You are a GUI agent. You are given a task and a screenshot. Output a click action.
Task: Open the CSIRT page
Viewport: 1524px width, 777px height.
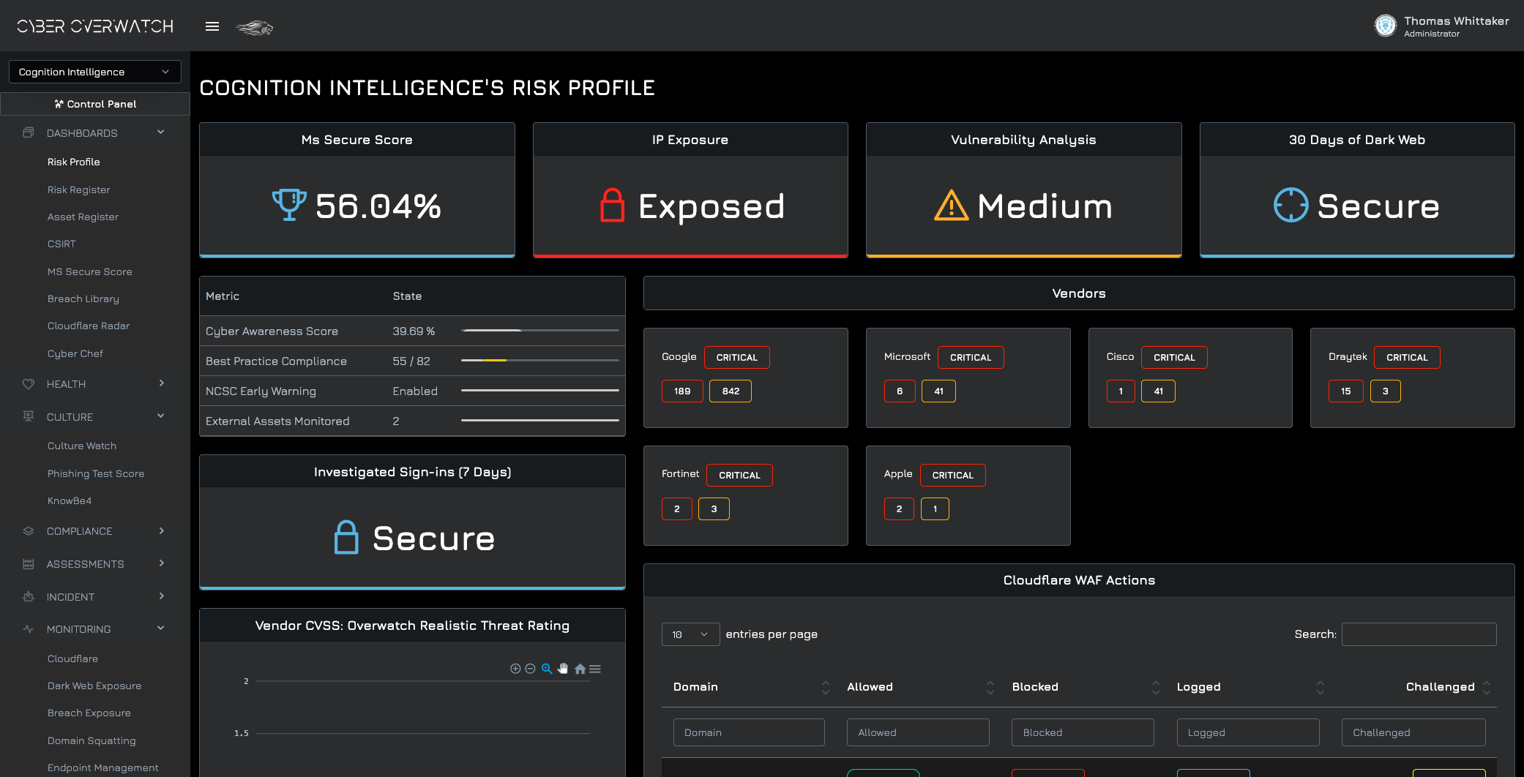(x=61, y=244)
